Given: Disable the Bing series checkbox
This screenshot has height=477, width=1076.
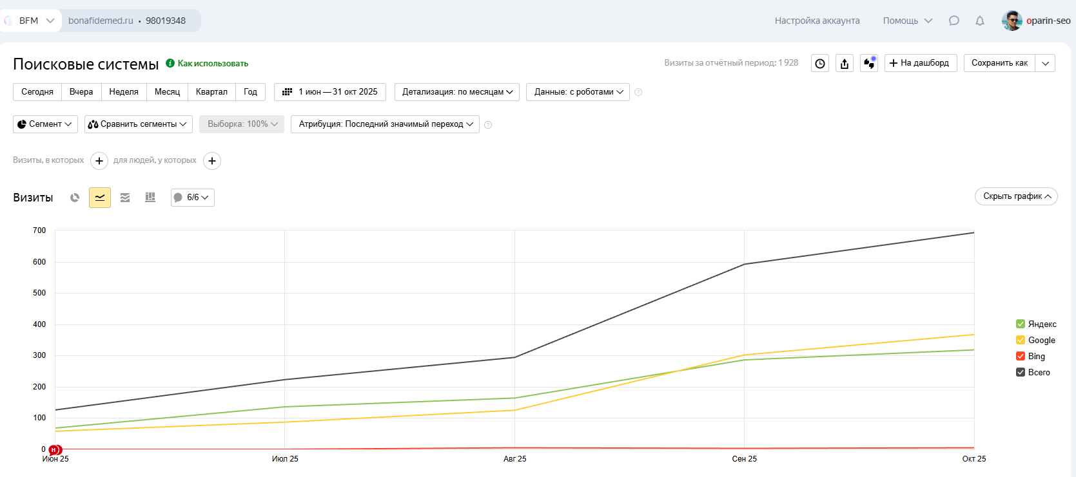Looking at the screenshot, I should [x=1020, y=356].
